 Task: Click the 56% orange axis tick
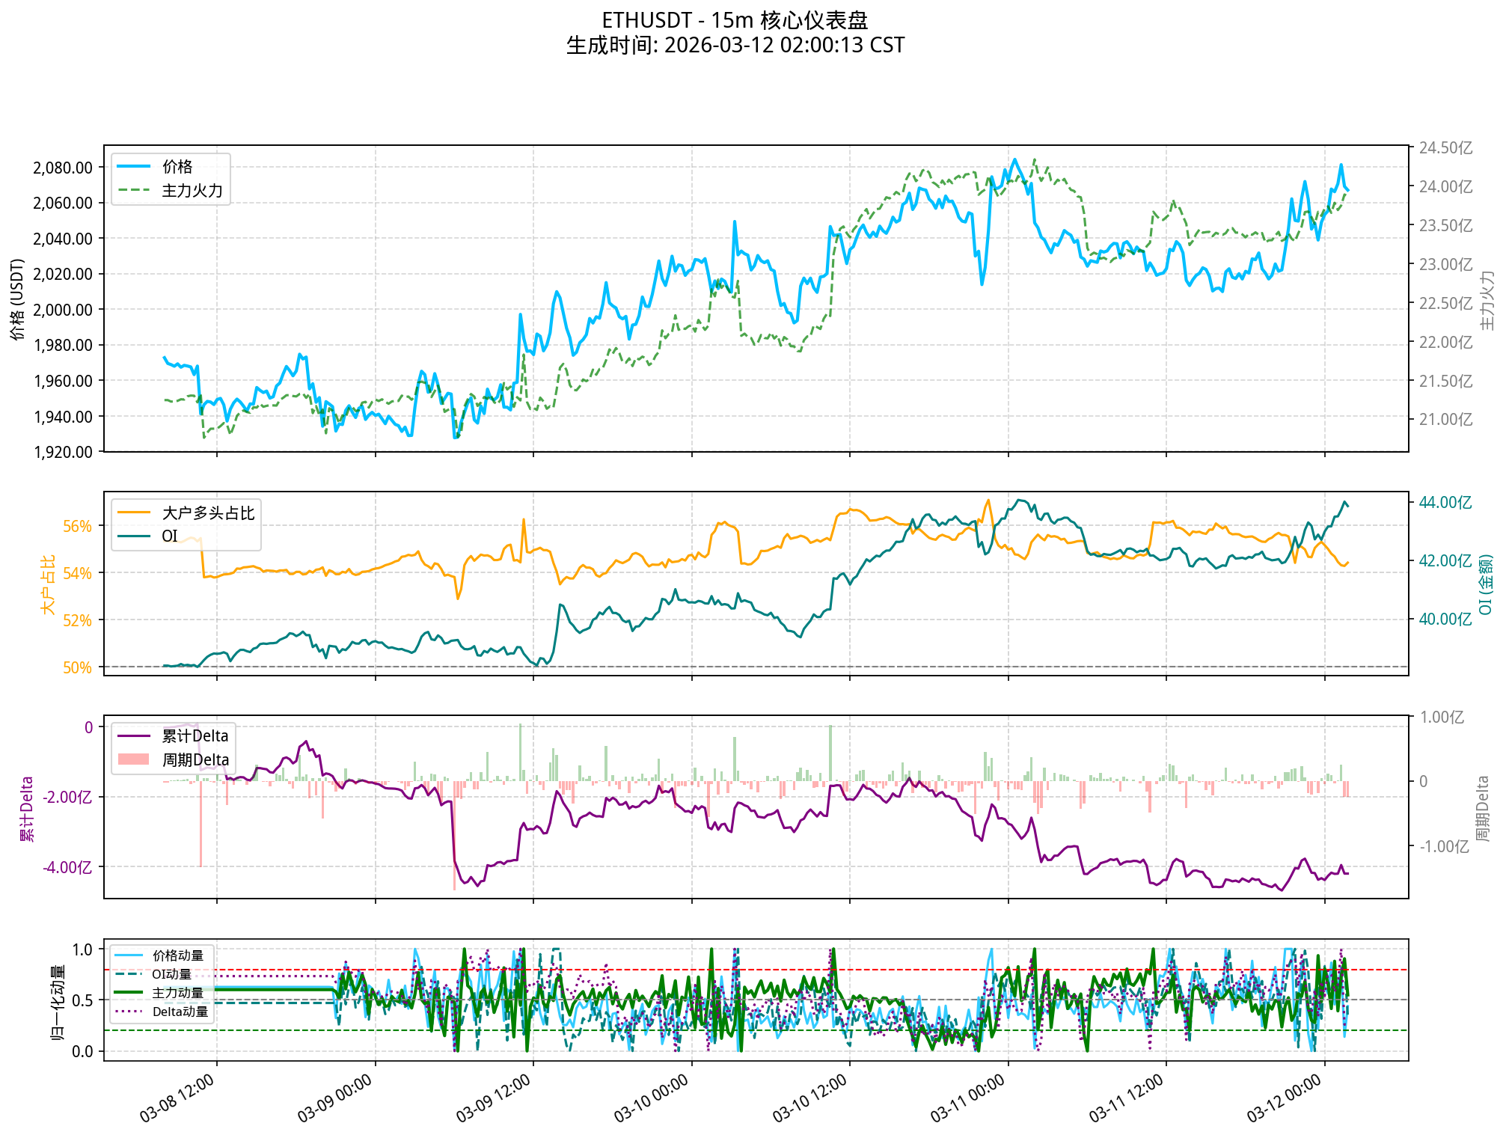click(x=77, y=527)
